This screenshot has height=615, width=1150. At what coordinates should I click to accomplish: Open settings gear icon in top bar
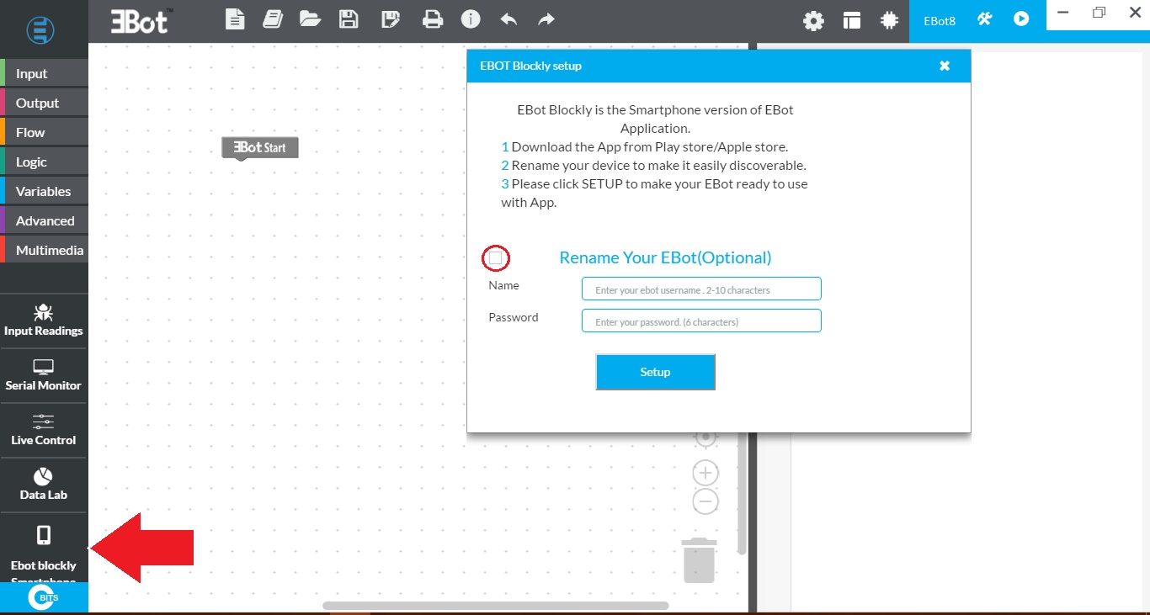(x=813, y=21)
